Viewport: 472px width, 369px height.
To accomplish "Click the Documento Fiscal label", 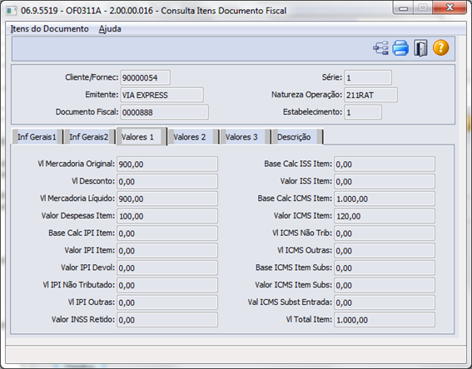I will [x=87, y=112].
